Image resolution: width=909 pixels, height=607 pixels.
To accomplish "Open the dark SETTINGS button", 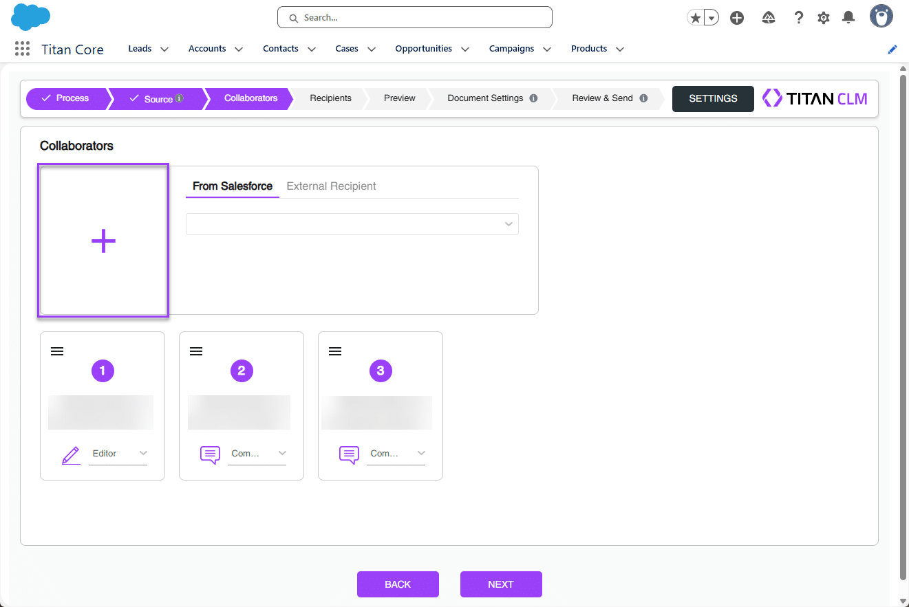I will 712,98.
